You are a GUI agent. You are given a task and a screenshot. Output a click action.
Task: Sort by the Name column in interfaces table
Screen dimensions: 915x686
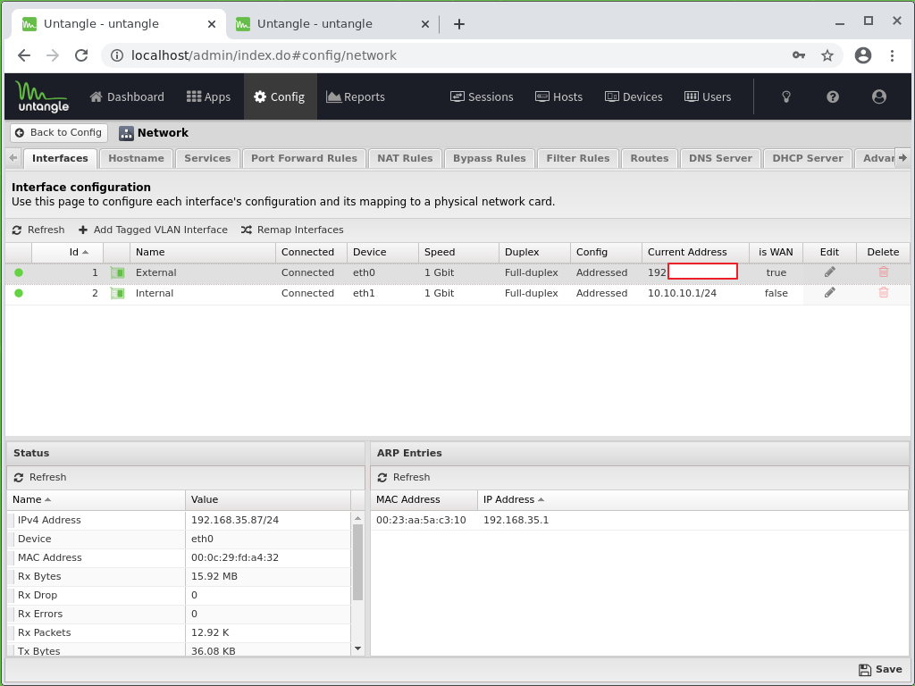pos(203,252)
